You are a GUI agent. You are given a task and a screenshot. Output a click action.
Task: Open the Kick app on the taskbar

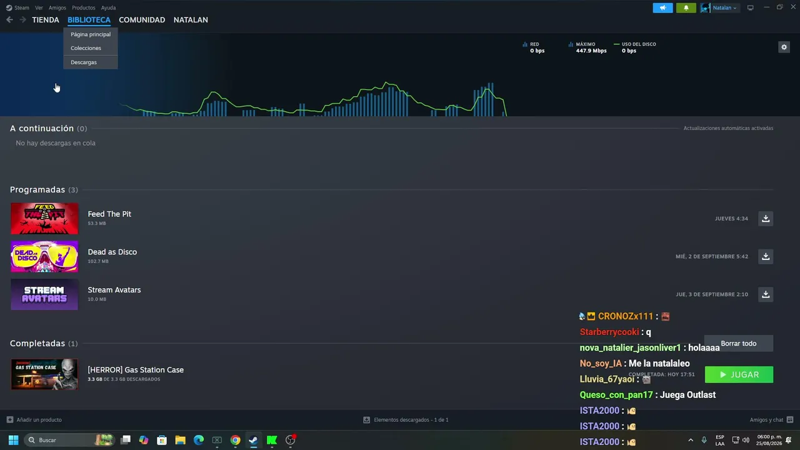[x=272, y=440]
